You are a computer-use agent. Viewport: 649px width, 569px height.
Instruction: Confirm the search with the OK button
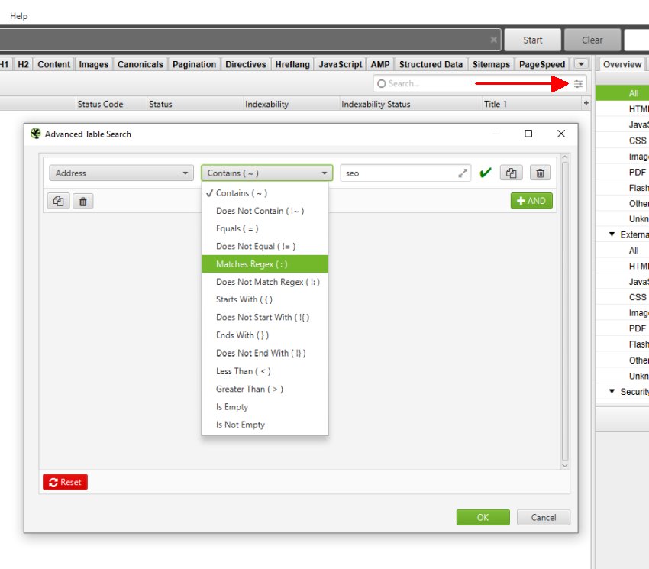[x=483, y=517]
